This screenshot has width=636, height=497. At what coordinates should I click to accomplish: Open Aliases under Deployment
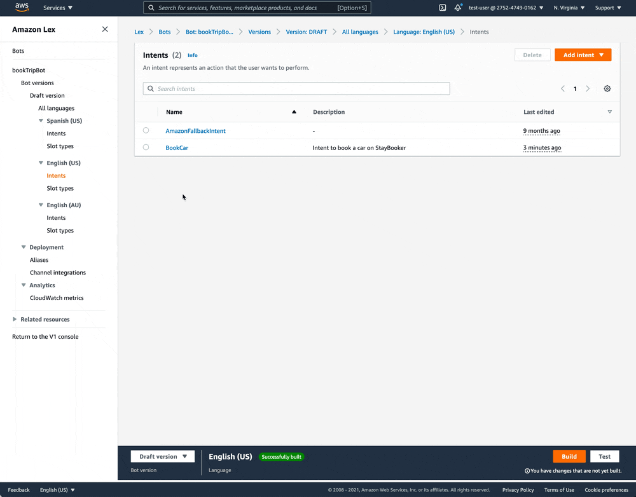click(39, 260)
